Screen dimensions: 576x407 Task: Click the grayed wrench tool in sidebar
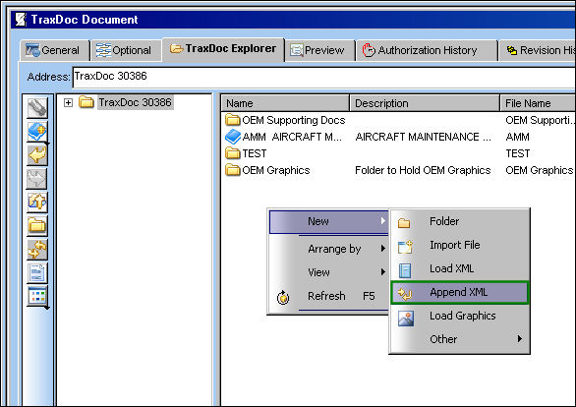(x=37, y=108)
